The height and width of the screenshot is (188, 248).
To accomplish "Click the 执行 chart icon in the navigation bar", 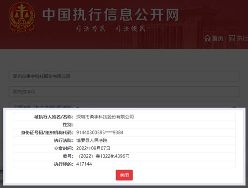I will 232,38.
